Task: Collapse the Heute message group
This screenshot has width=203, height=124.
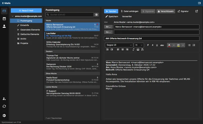Action: pos(72,21)
